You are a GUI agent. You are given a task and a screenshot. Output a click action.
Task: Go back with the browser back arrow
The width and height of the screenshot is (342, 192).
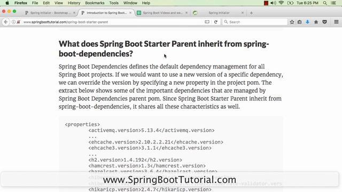click(6, 22)
